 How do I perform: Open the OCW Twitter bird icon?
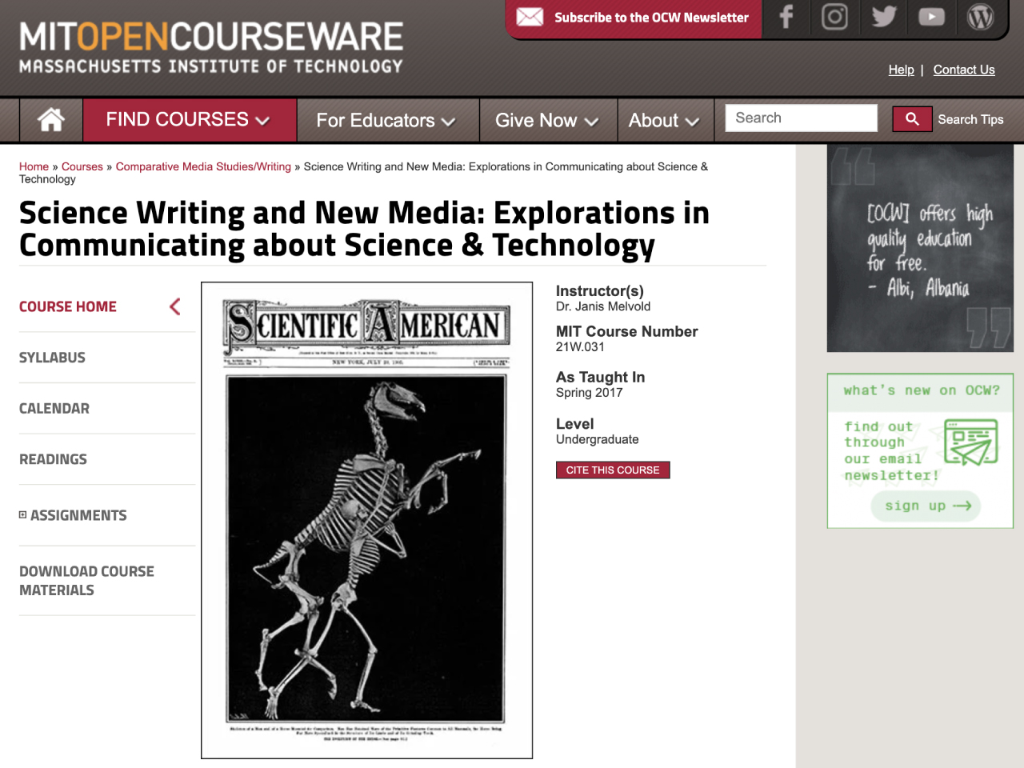[x=884, y=17]
